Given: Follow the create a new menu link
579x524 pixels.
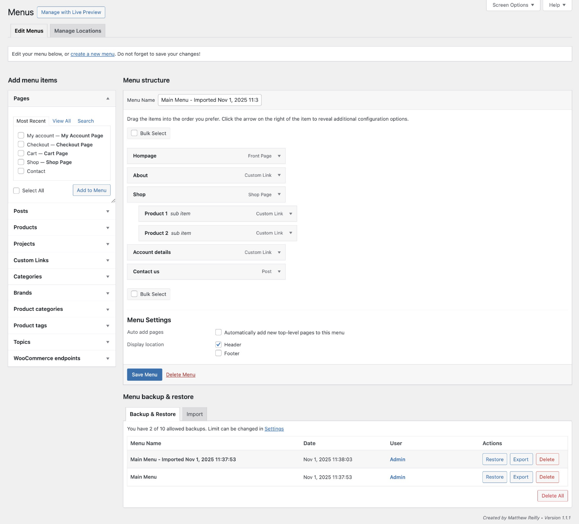Looking at the screenshot, I should click(92, 54).
